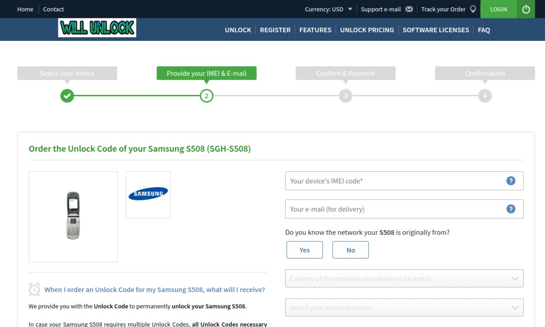Click 'When I order an Unlock Code' question link
This screenshot has height=327, width=545.
point(155,290)
